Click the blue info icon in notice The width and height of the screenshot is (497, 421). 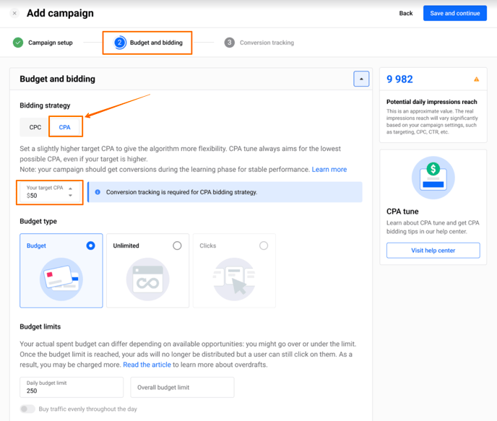(98, 192)
